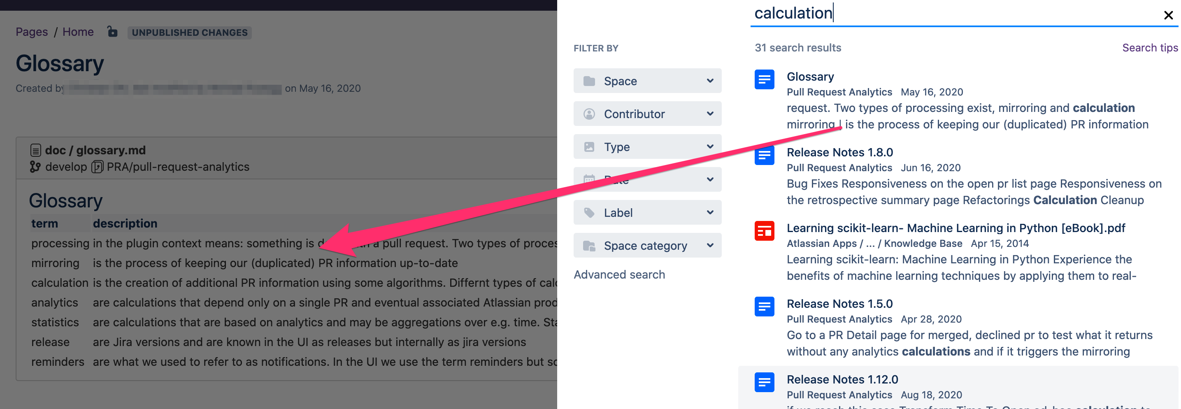1181x409 pixels.
Task: Expand the Label filter dropdown
Action: [647, 213]
